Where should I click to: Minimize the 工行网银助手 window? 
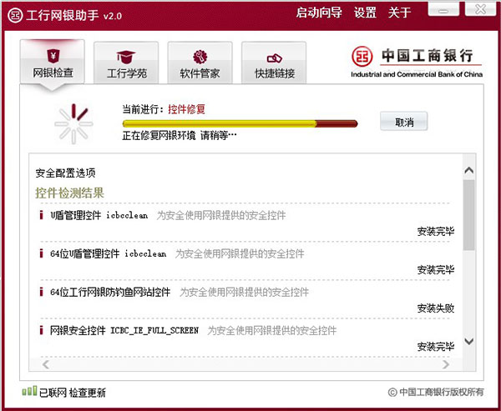pos(443,9)
